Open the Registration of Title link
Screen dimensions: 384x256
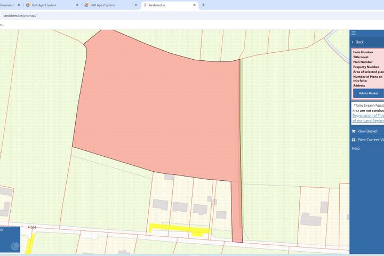coord(368,116)
